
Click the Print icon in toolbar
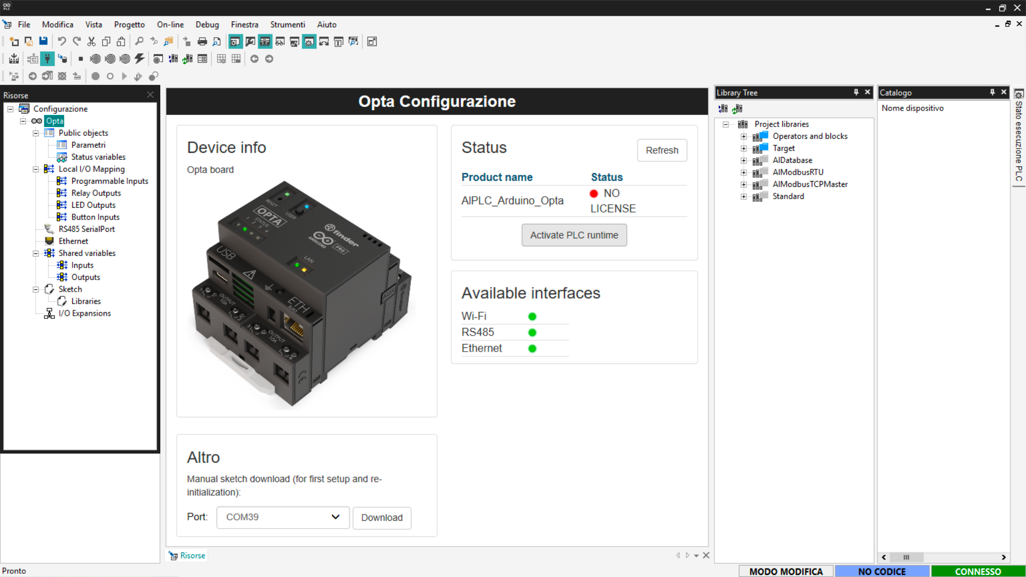click(x=202, y=42)
